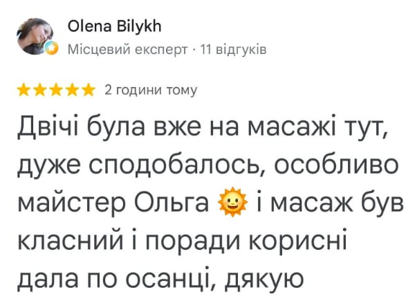
Task: Click the "2 години тому" timestamp
Action: pyautogui.click(x=151, y=90)
